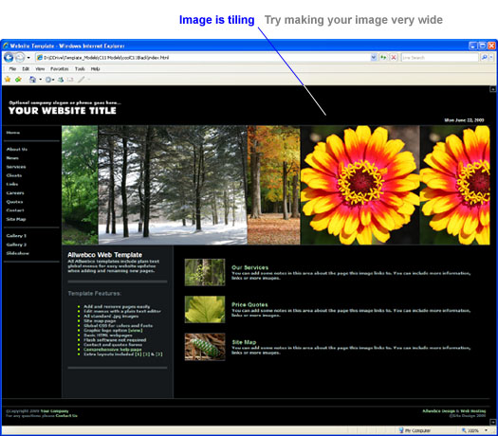This screenshot has width=498, height=436.
Task: Click the Your Company footer link
Action: (54, 411)
